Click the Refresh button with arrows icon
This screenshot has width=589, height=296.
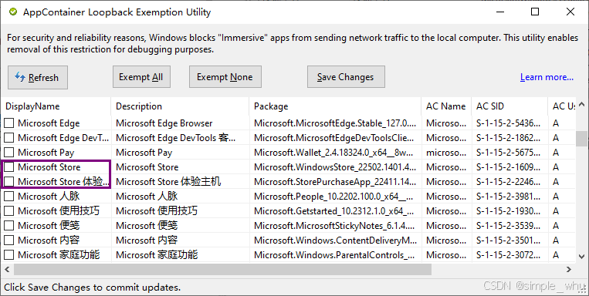(x=38, y=77)
